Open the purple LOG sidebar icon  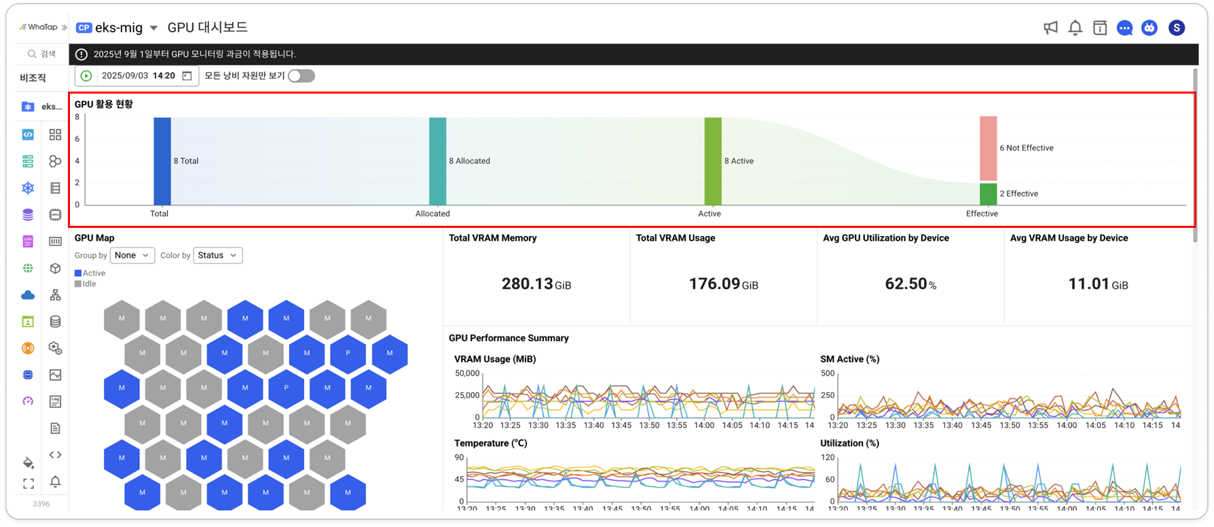(x=28, y=241)
